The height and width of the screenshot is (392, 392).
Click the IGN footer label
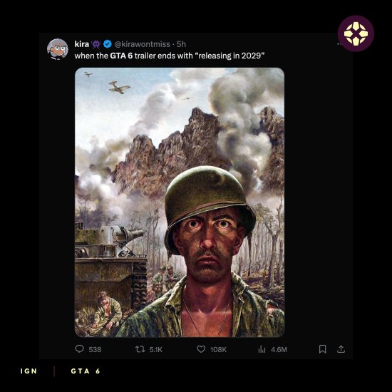(x=29, y=371)
